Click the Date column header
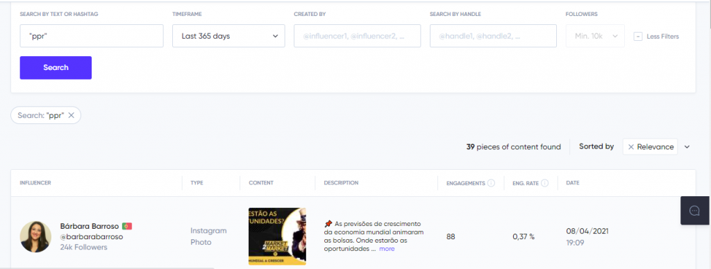 pos(573,183)
